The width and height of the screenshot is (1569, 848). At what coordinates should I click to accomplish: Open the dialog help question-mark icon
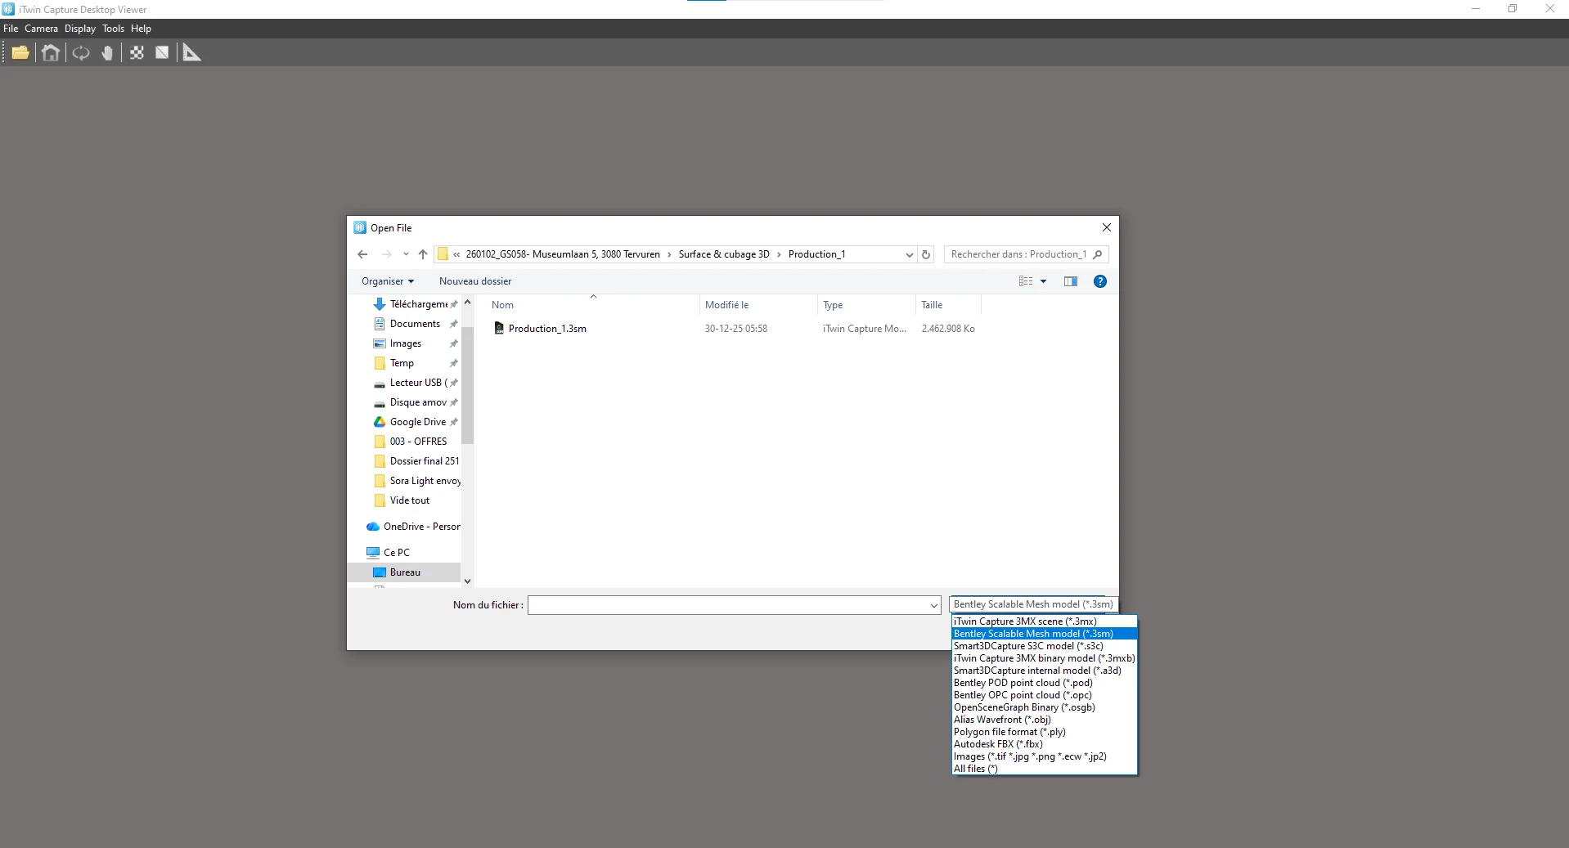[x=1099, y=281]
